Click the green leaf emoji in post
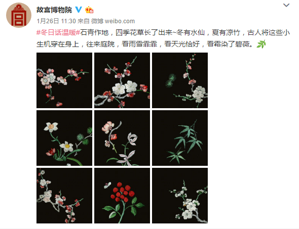This screenshot has width=299, height=229. coord(261,44)
